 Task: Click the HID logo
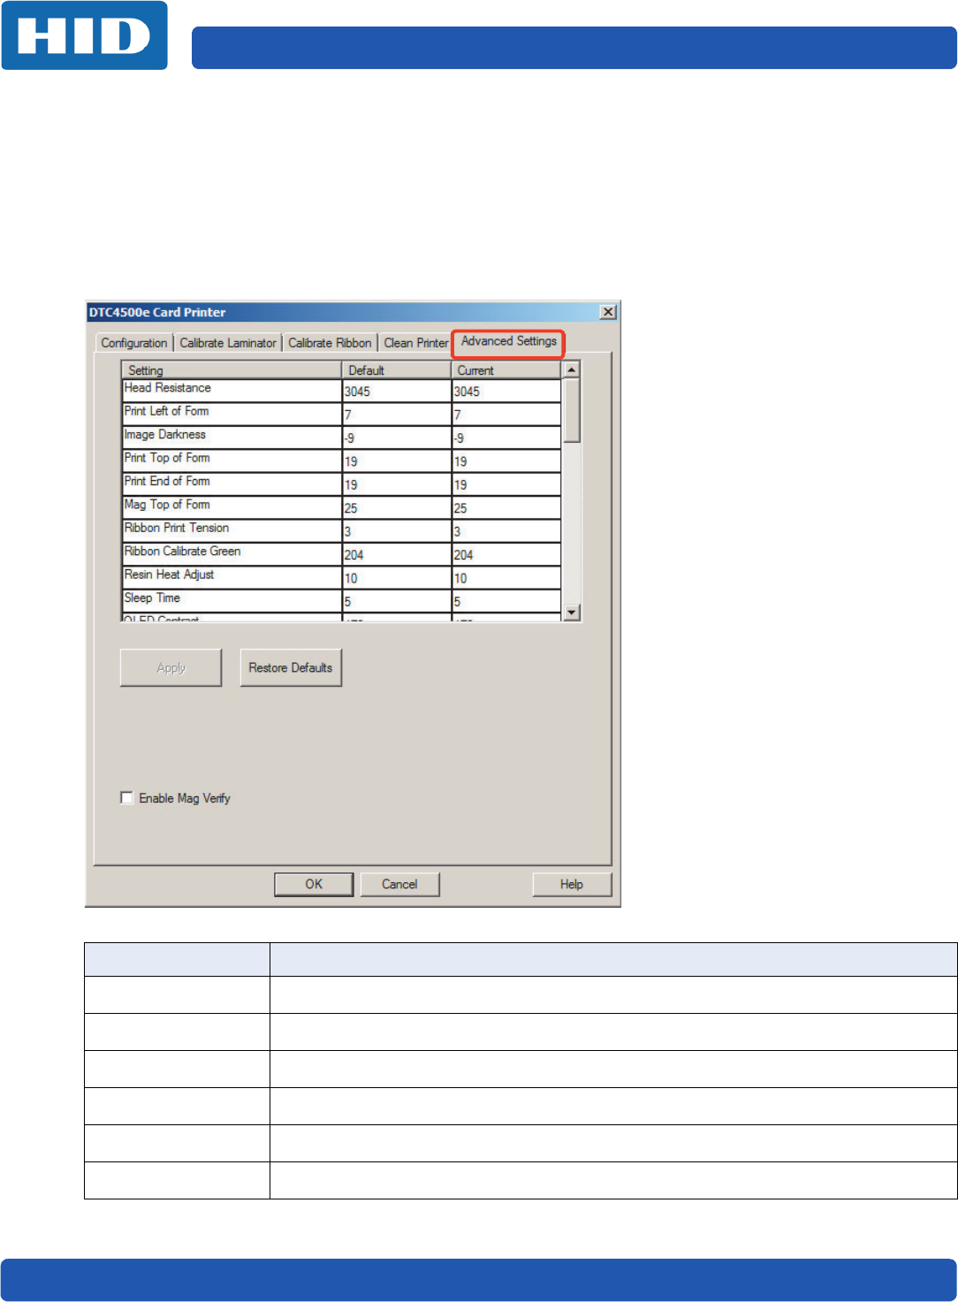(x=85, y=35)
